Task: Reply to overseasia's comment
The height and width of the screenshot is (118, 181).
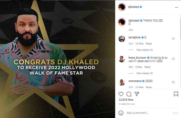Action: (149, 87)
